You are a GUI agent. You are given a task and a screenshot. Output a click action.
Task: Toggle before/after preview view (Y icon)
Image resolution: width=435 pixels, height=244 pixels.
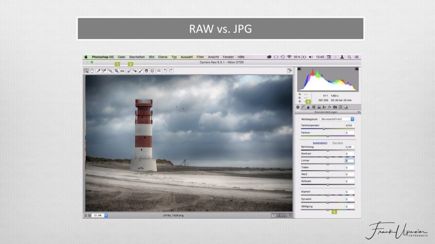274,215
